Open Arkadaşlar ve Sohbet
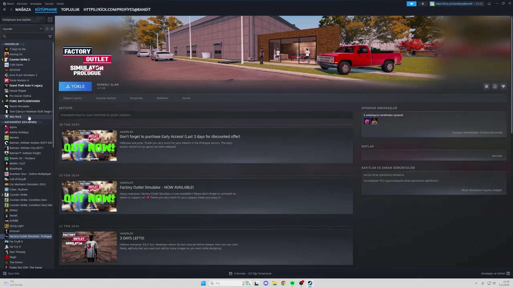Screen dimensions: 513x288 pos(495,274)
